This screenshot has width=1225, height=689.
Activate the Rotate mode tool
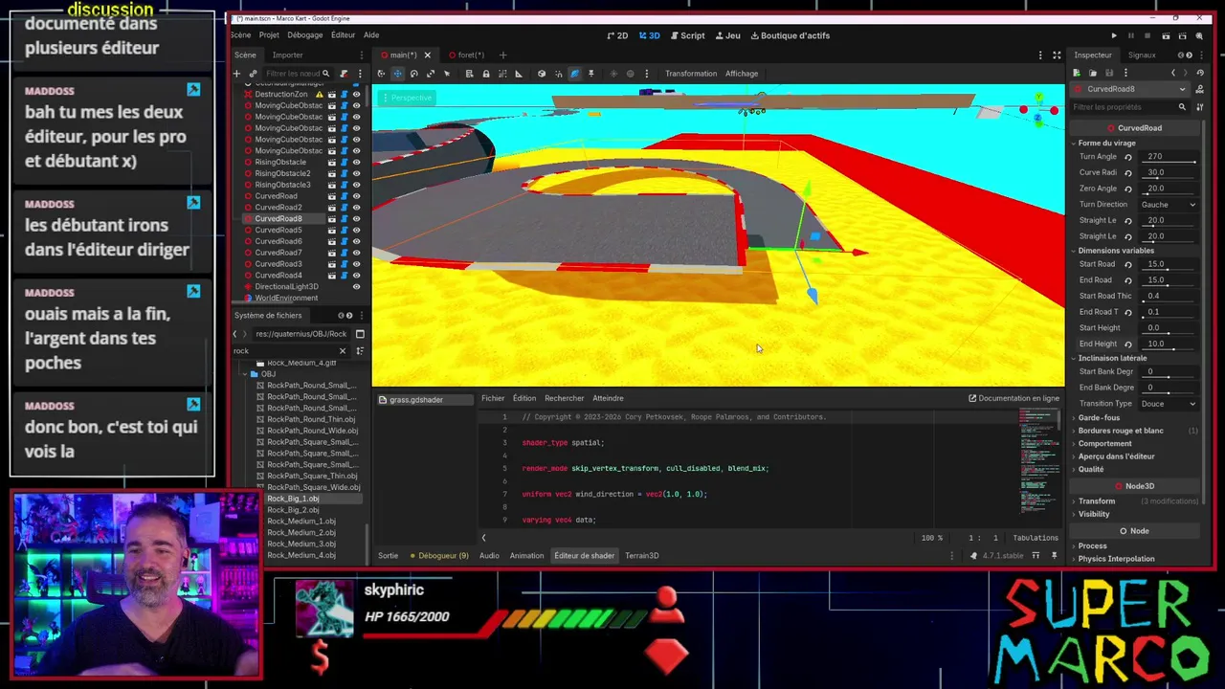413,74
